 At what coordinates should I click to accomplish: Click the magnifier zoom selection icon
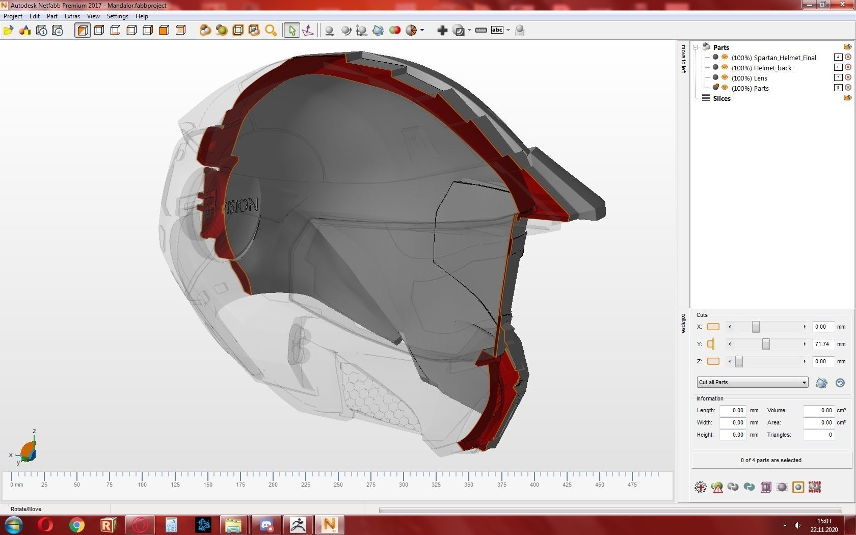coord(271,31)
